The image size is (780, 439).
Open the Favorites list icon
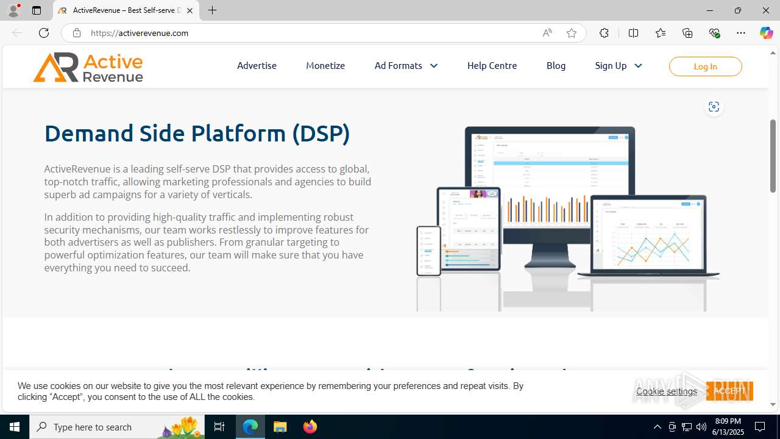661,33
